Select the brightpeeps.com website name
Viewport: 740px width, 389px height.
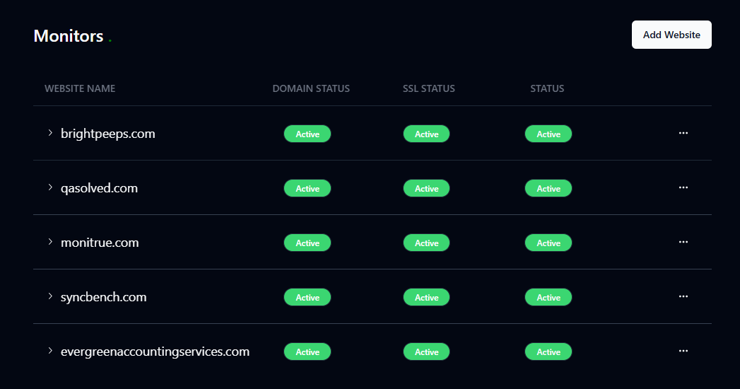[108, 134]
